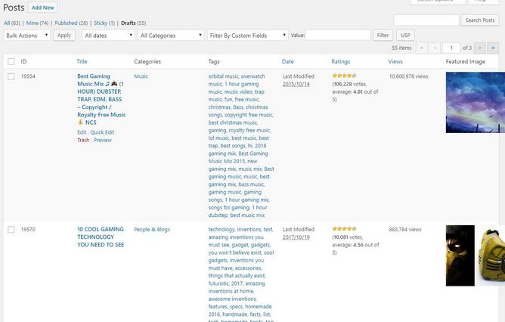Click Edit under Best Gaming Music Mix
Image resolution: width=505 pixels, height=322 pixels.
click(x=82, y=132)
